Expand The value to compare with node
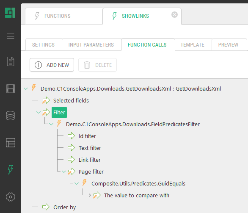 pyautogui.click(x=90, y=195)
